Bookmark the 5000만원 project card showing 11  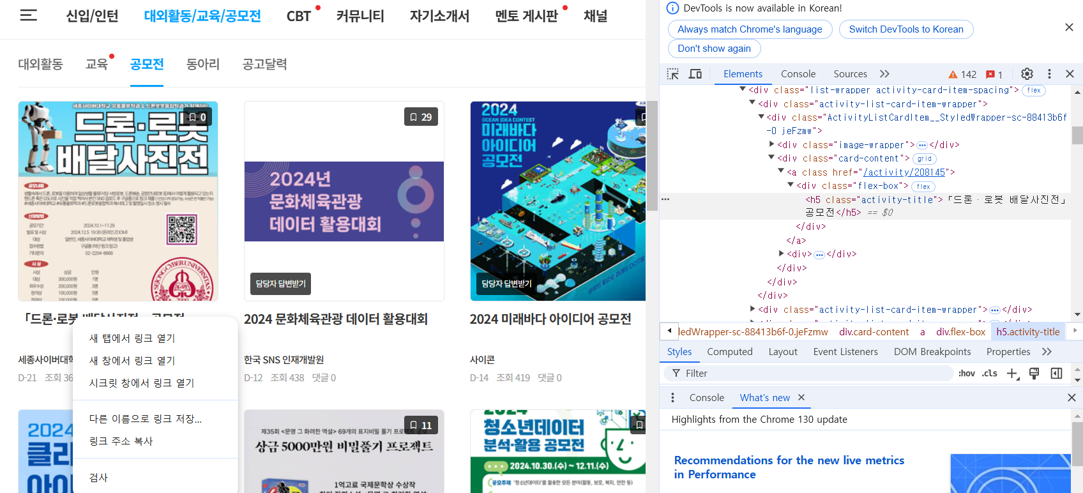click(x=421, y=425)
